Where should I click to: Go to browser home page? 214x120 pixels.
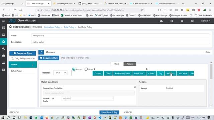20,10
